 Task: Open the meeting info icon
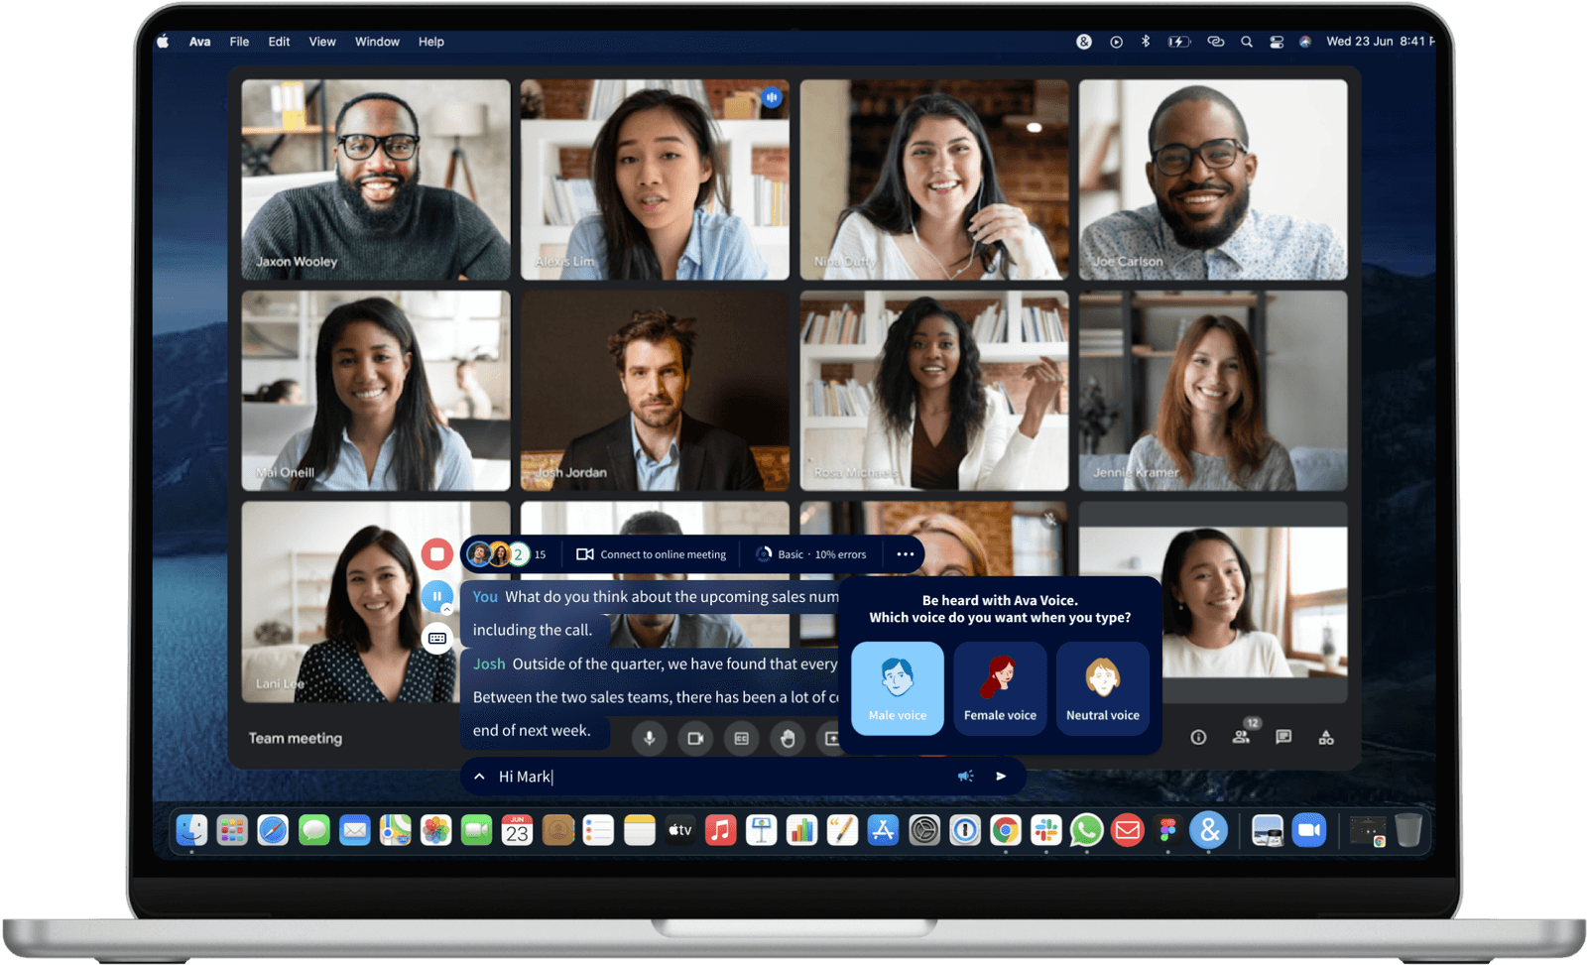click(x=1198, y=737)
